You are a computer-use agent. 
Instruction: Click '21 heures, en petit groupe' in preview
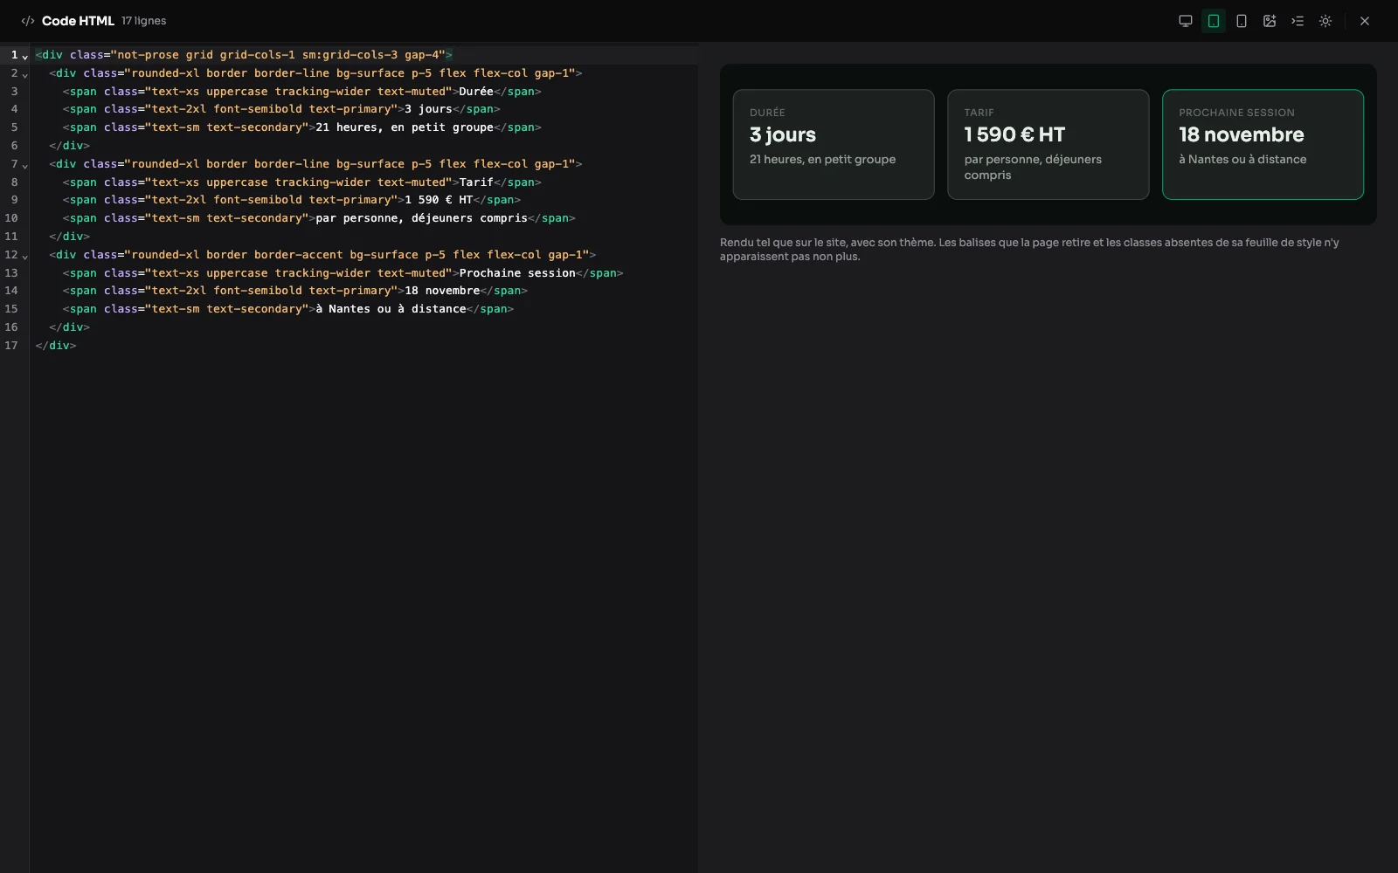pyautogui.click(x=822, y=159)
